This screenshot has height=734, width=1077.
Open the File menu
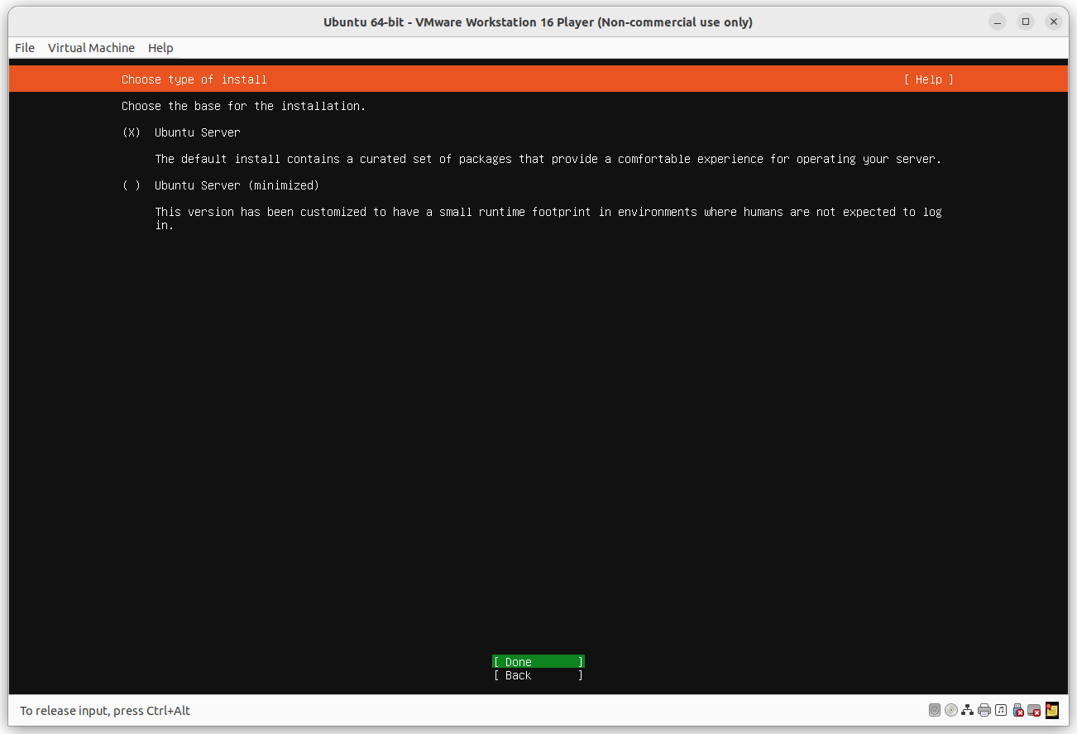point(24,48)
